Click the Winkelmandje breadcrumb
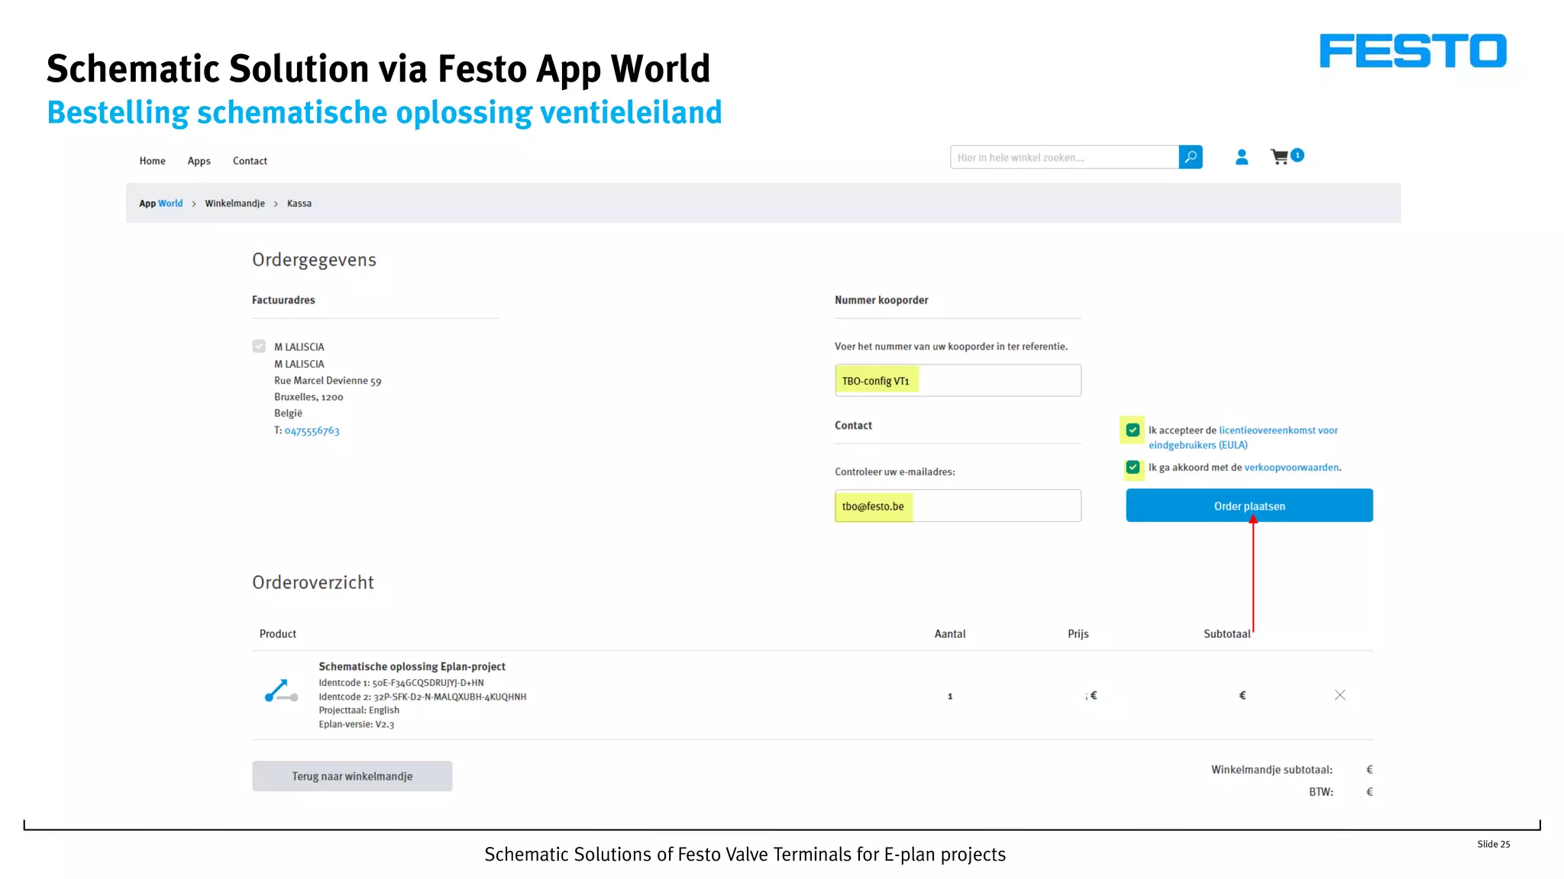 tap(234, 204)
